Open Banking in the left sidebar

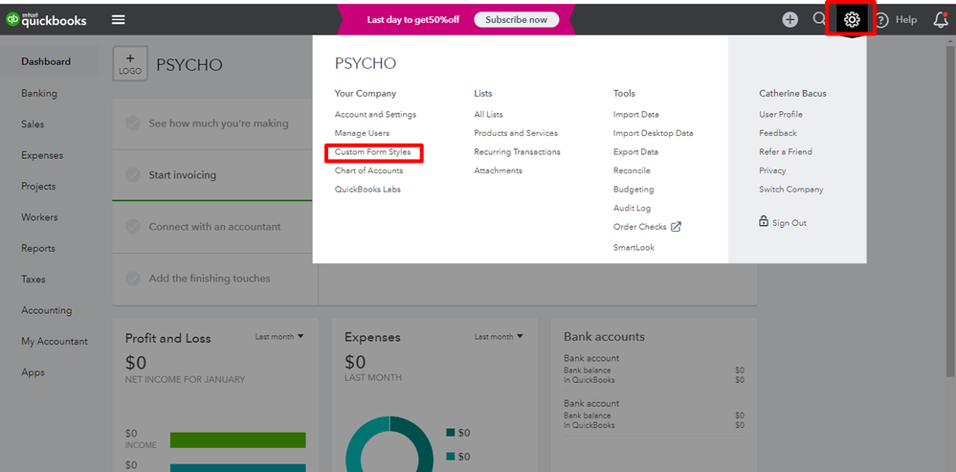point(39,93)
